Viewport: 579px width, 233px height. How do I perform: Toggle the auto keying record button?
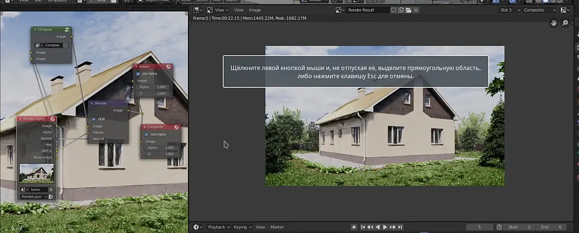354,227
